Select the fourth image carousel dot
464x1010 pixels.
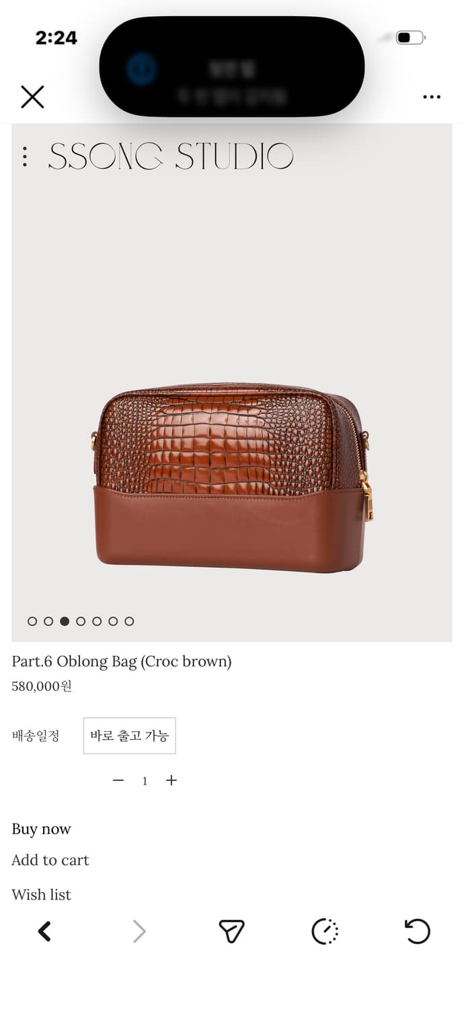point(81,621)
